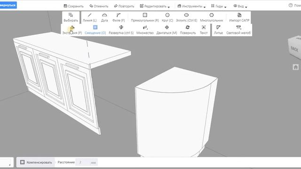Select the Выбирать selection tool
The image size is (301, 169).
[x=71, y=17]
